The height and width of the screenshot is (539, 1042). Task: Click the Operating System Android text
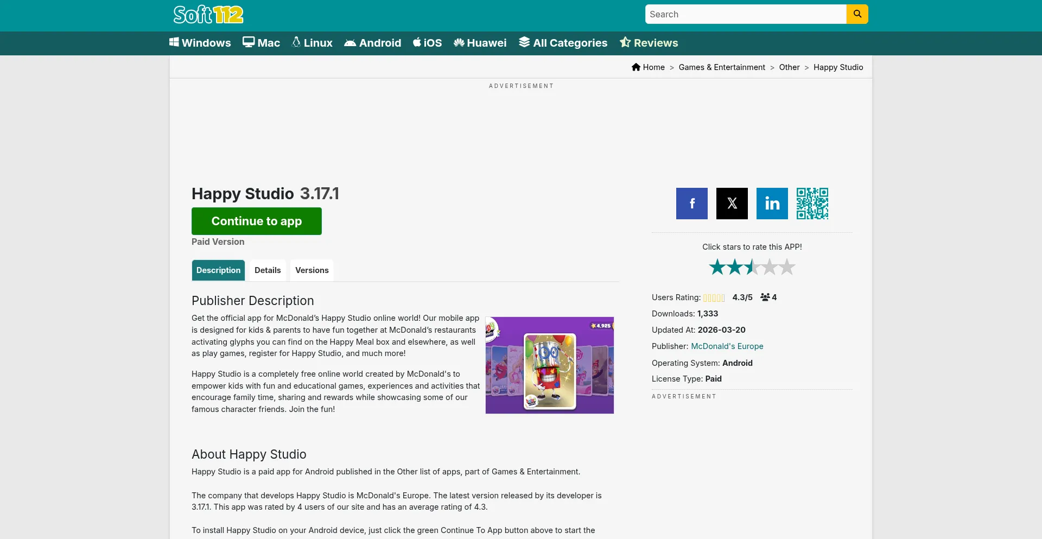point(702,363)
